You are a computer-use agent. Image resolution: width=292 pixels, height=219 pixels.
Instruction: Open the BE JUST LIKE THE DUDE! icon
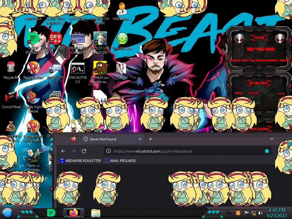click(100, 43)
